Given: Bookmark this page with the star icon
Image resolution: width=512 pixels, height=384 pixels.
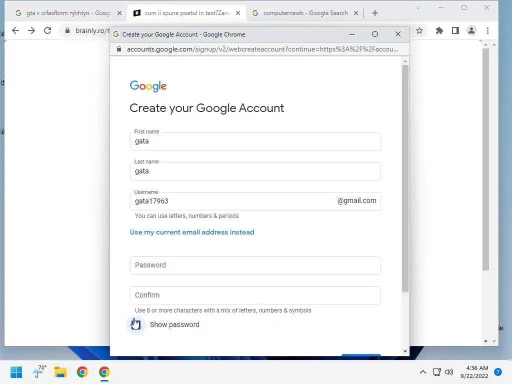Looking at the screenshot, I should [x=419, y=30].
